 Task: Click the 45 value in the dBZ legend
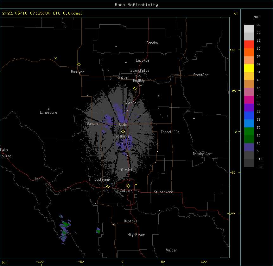pyautogui.click(x=258, y=88)
